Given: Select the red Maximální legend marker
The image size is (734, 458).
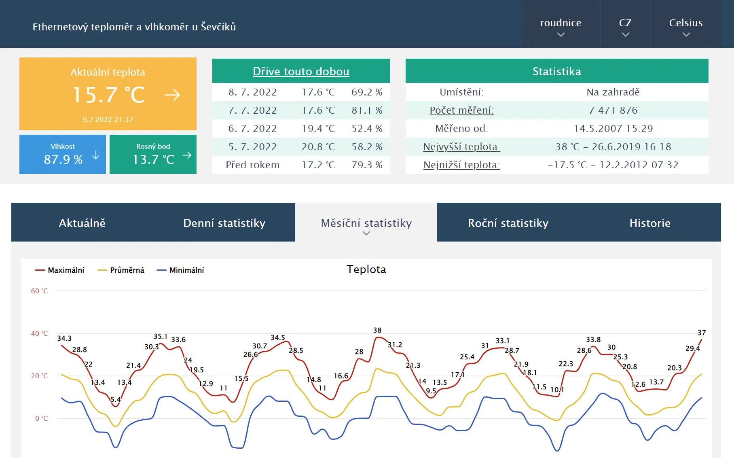Looking at the screenshot, I should tap(40, 269).
